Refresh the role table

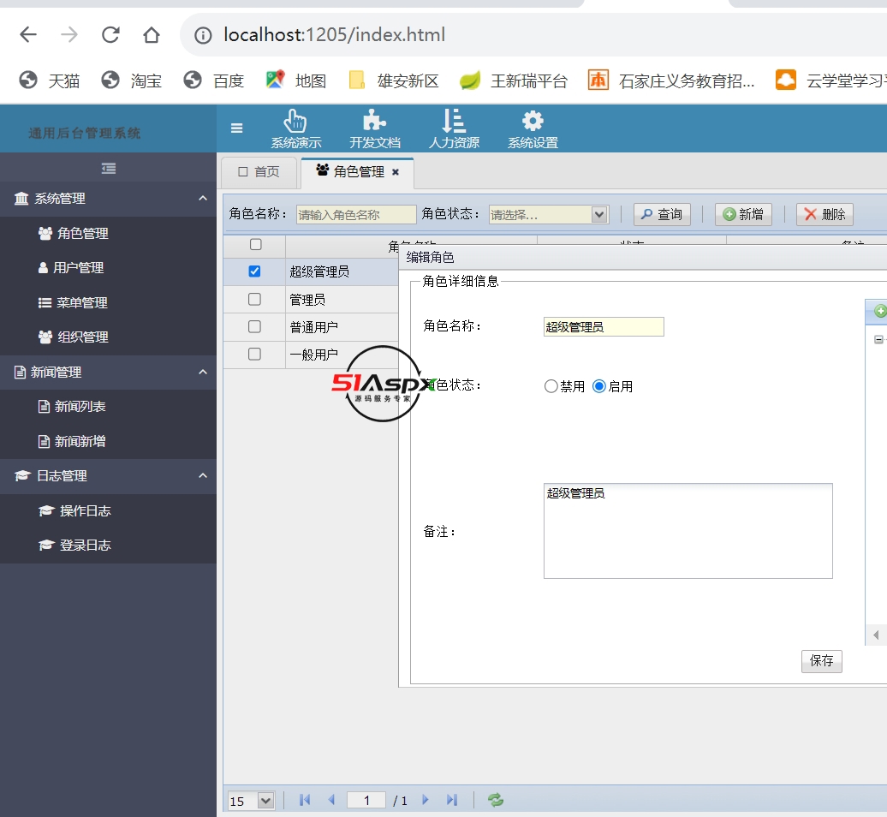(x=496, y=800)
